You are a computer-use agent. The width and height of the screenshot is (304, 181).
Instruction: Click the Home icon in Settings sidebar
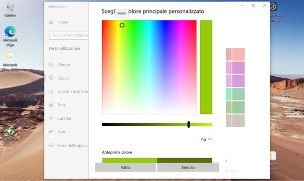click(51, 22)
